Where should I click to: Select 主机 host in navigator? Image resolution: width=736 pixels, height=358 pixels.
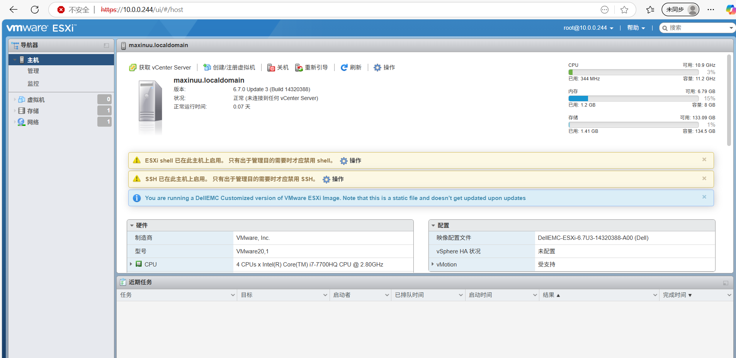coord(61,60)
